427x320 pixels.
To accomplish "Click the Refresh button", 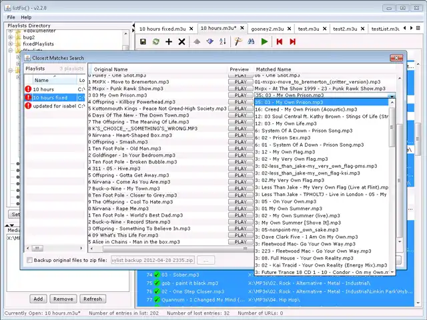I will [93, 299].
